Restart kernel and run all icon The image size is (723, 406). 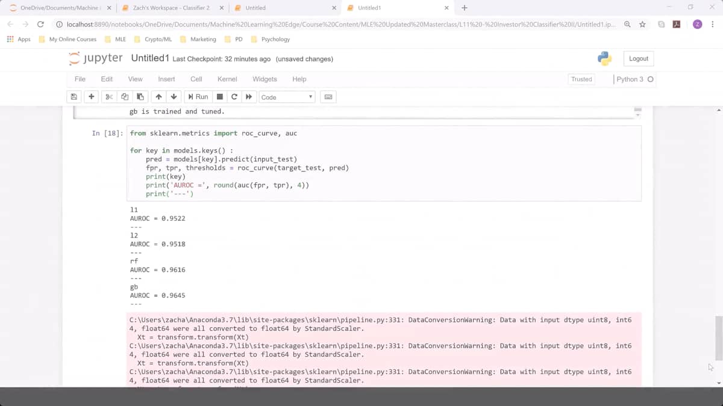[x=249, y=97]
